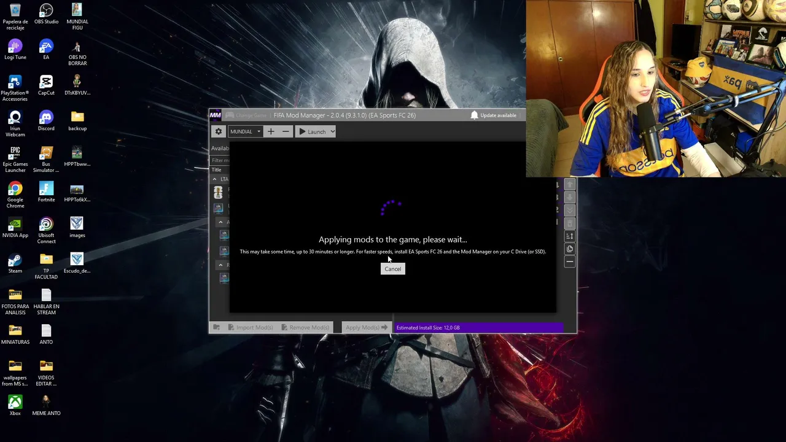The width and height of the screenshot is (786, 442).
Task: Click the Apply Mod(s) button
Action: (x=367, y=327)
